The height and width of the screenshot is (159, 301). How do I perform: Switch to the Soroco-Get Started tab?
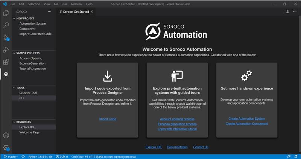point(76,12)
